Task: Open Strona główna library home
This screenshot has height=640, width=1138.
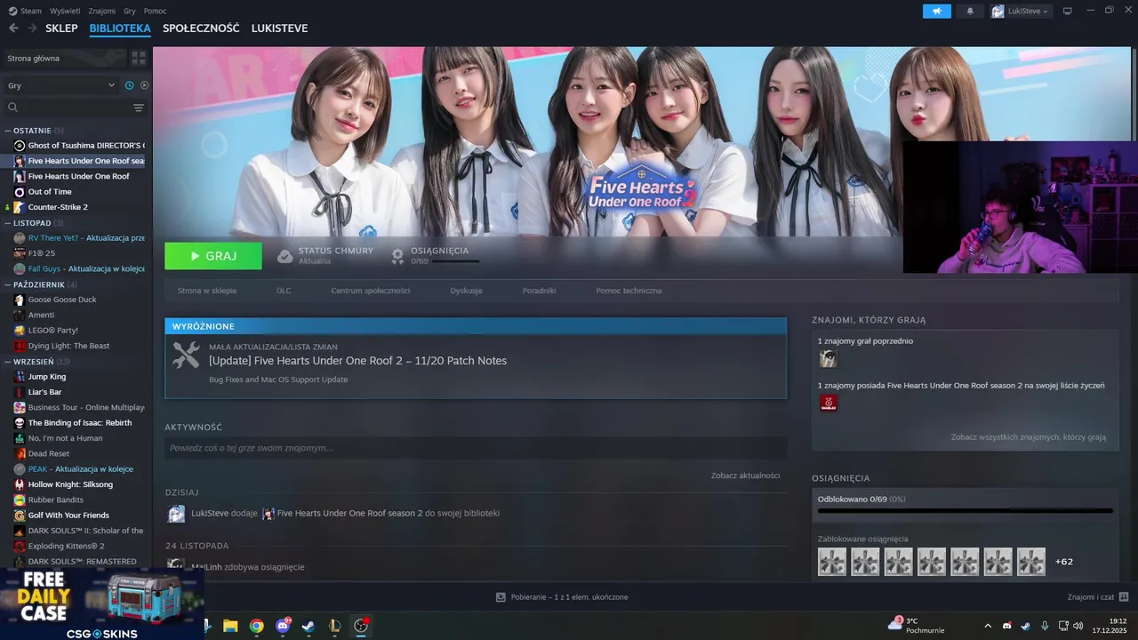Action: [x=64, y=58]
